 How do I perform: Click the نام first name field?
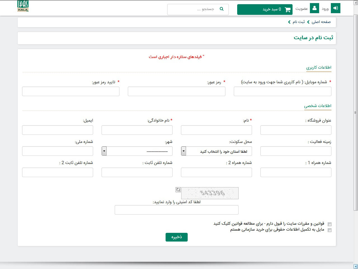click(216, 130)
